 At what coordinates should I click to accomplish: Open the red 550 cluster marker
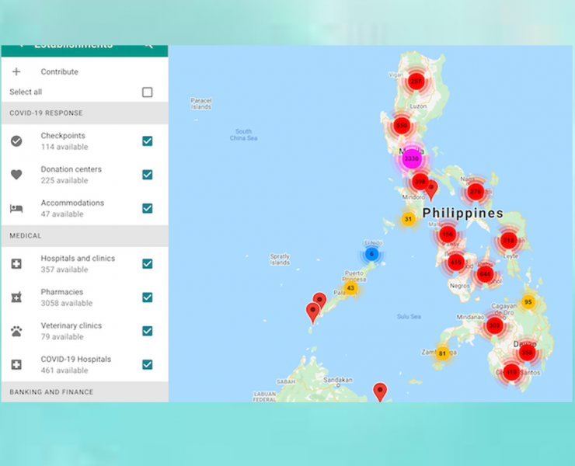point(402,126)
